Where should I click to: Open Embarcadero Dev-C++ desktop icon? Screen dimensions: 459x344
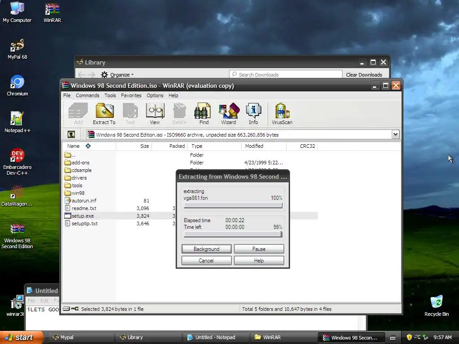[x=17, y=161]
